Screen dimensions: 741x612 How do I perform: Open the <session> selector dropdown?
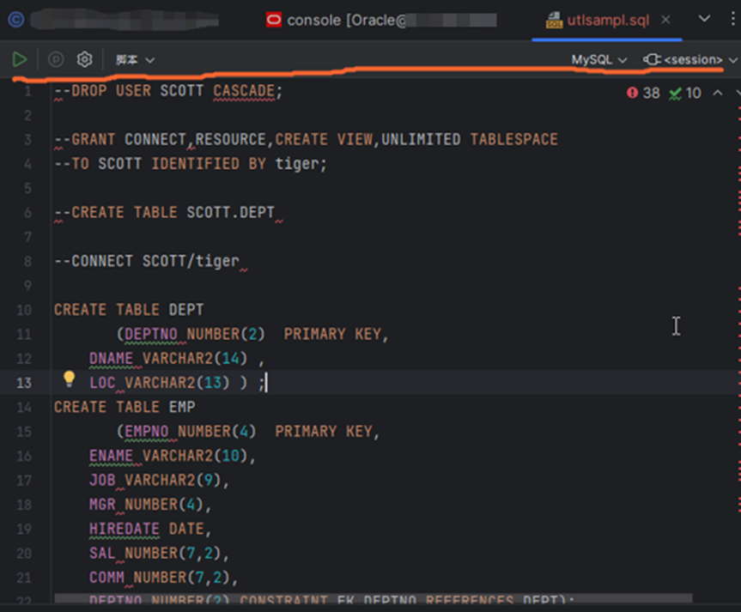[690, 59]
